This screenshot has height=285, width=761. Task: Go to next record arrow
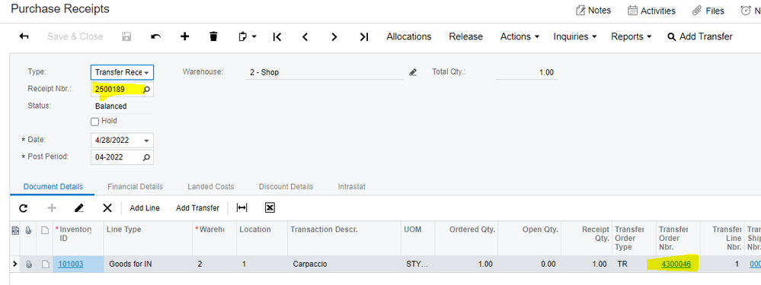pyautogui.click(x=334, y=36)
